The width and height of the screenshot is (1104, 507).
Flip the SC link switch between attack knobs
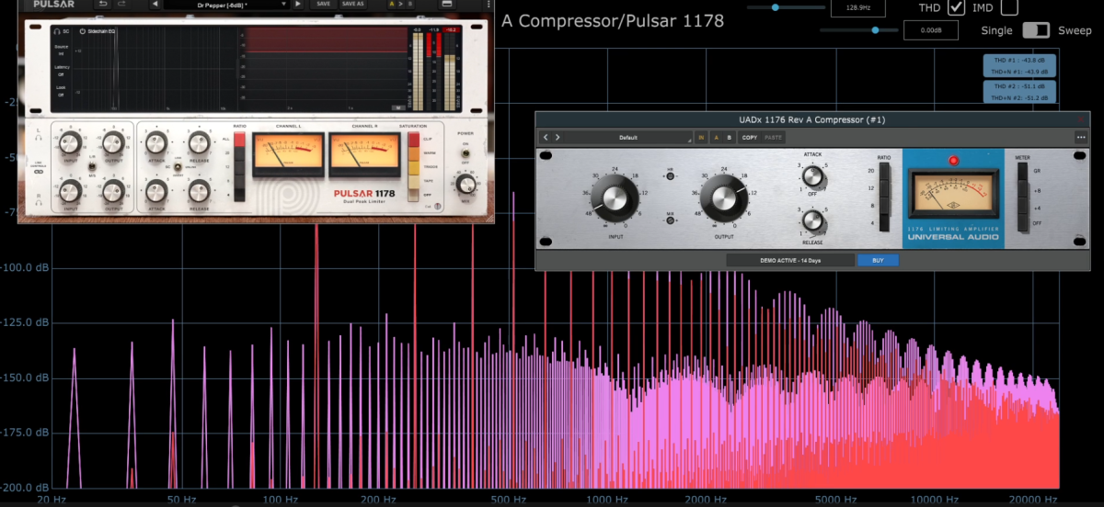click(178, 166)
